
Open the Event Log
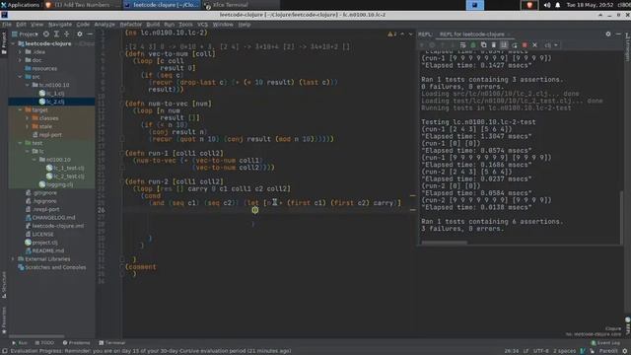[x=605, y=343]
